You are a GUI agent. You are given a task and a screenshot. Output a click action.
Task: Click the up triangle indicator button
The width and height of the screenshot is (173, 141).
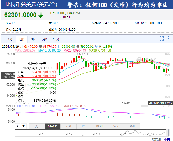17,126
